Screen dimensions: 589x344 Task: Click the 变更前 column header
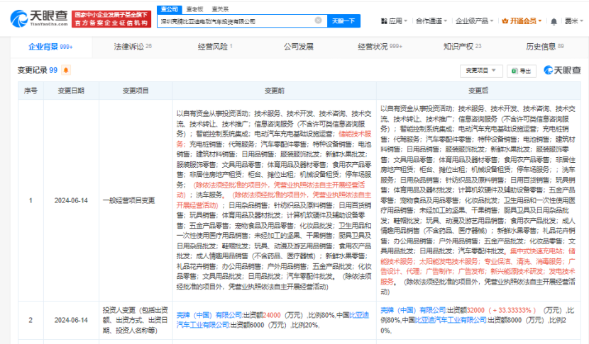274,91
